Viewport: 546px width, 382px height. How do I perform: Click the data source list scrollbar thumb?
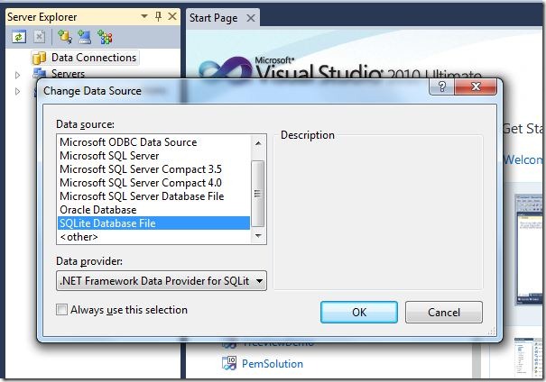coord(258,194)
